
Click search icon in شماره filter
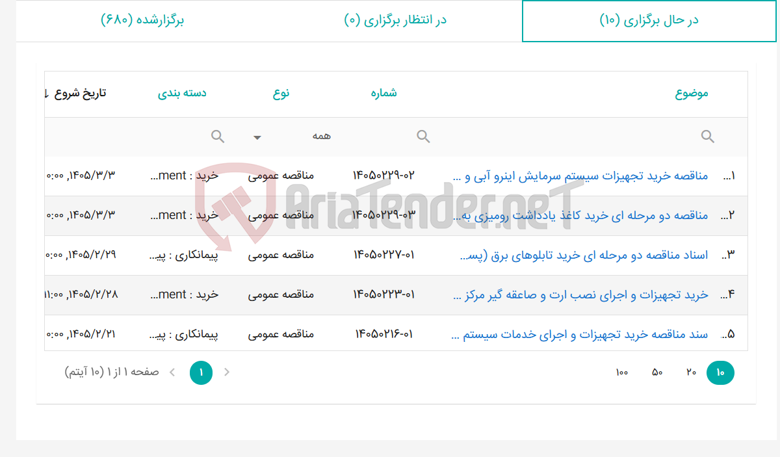coord(423,137)
